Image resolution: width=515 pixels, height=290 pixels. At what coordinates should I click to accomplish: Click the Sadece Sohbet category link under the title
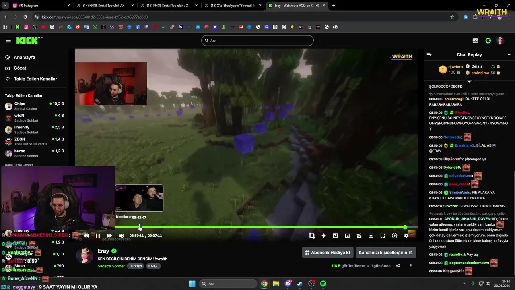111,266
